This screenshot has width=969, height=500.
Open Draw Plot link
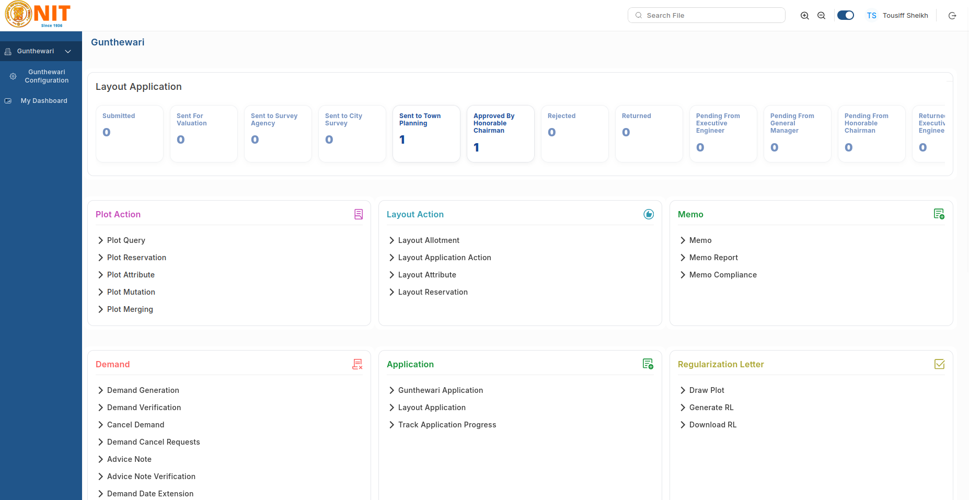[707, 390]
